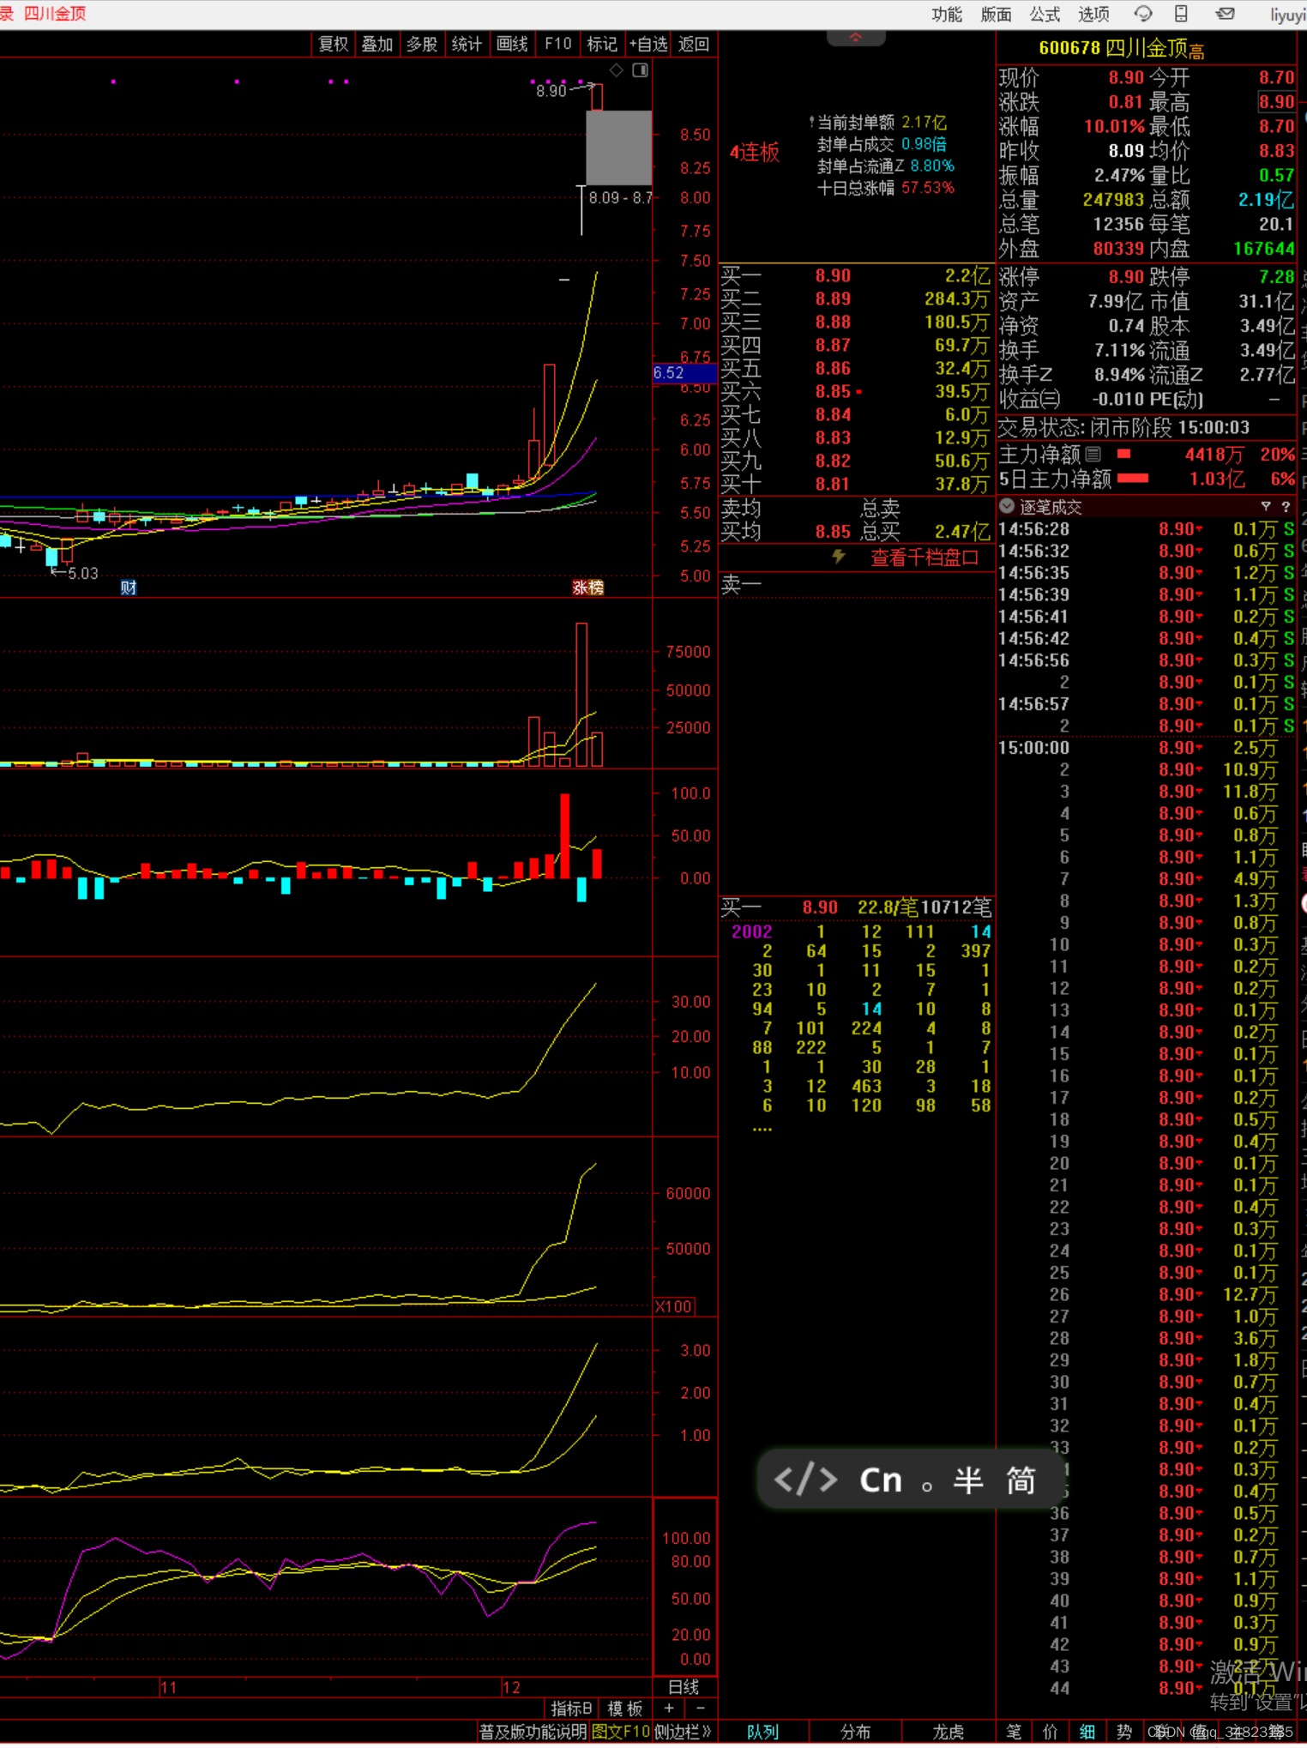
Task: Open 普及版功能说明
Action: tap(533, 1733)
